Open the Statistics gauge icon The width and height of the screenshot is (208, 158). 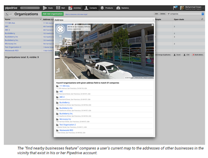118,8
